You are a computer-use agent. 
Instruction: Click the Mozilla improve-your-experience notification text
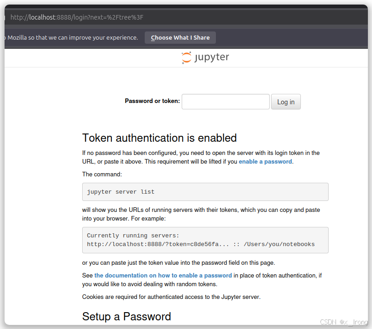click(x=71, y=38)
